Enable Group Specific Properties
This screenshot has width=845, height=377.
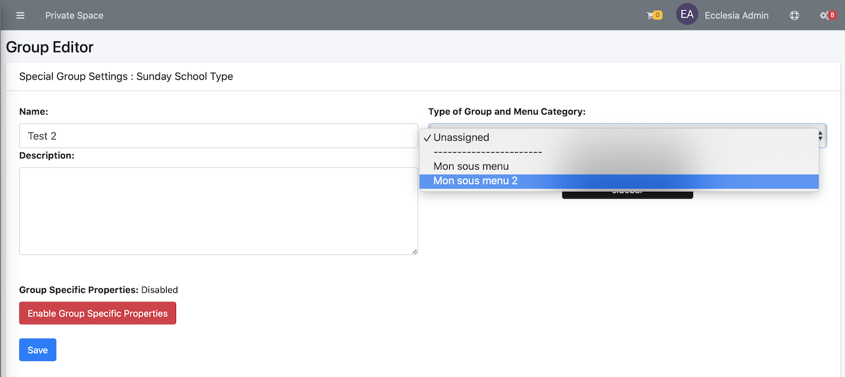[x=98, y=313]
